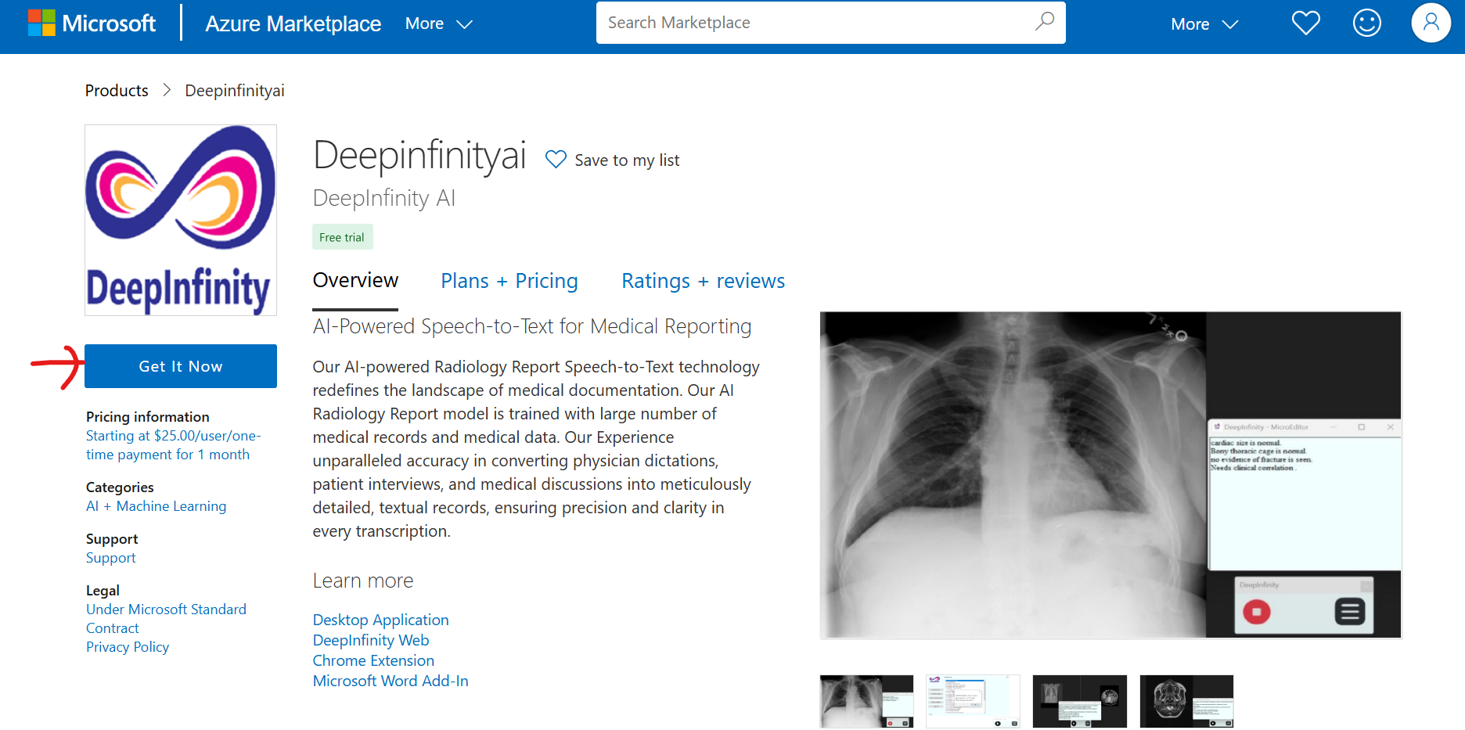This screenshot has width=1465, height=730.
Task: Collapse the breadcrumb by clicking Products
Action: click(116, 91)
